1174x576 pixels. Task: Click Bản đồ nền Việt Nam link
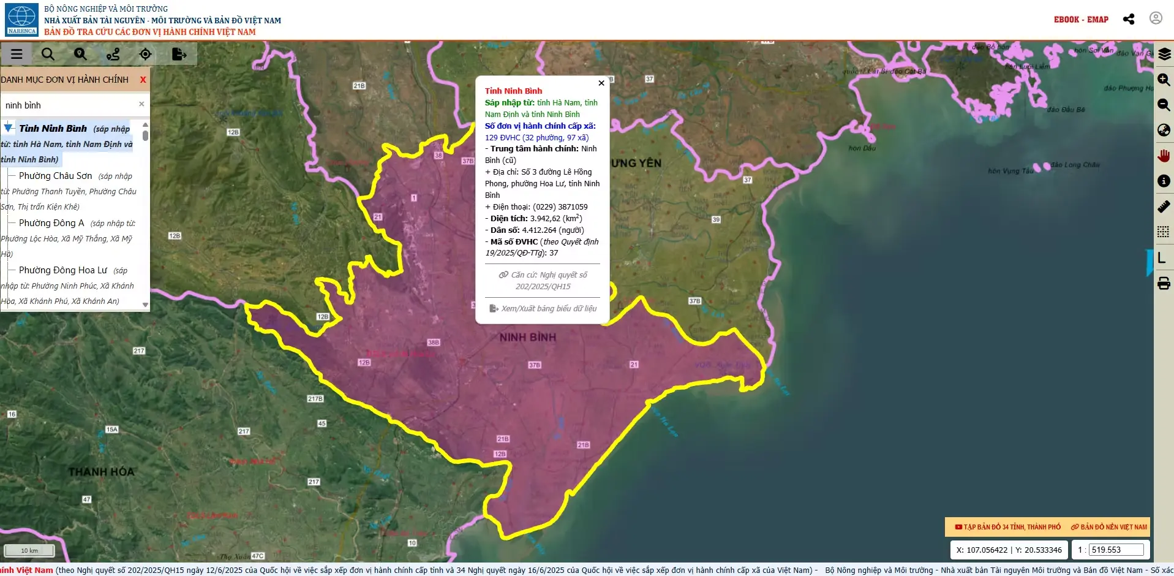[1108, 527]
